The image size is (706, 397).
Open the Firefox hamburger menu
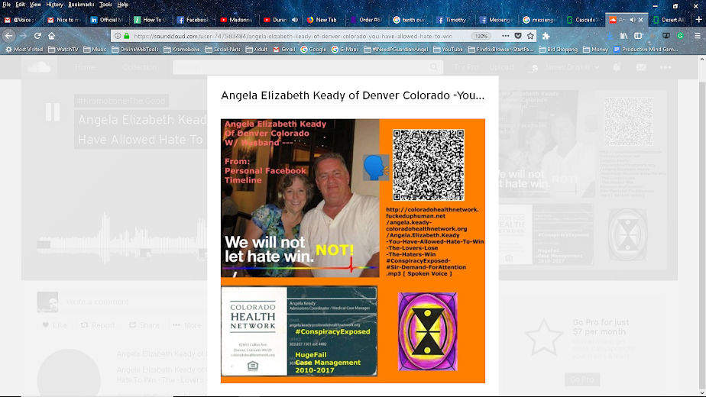click(698, 36)
